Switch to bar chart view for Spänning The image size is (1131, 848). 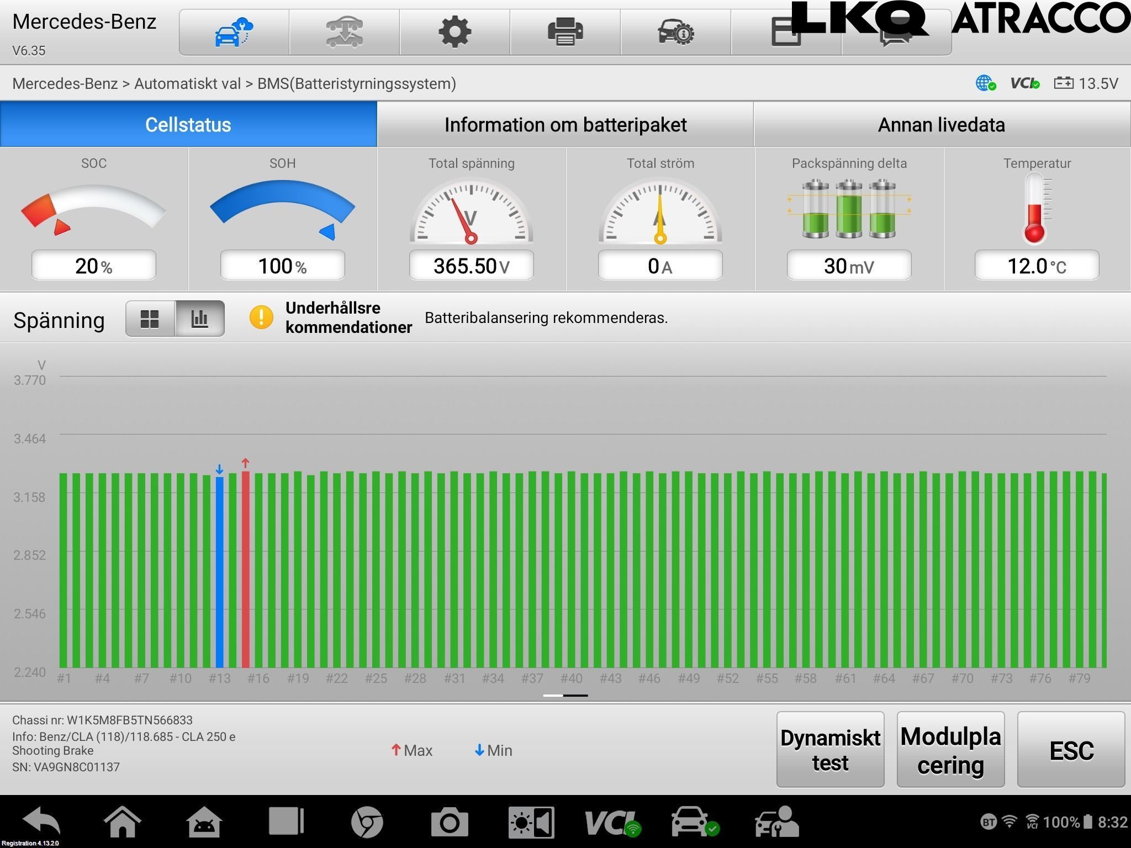click(199, 319)
